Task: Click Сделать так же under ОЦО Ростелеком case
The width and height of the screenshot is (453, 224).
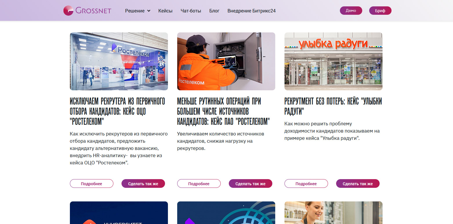Action: (143, 183)
